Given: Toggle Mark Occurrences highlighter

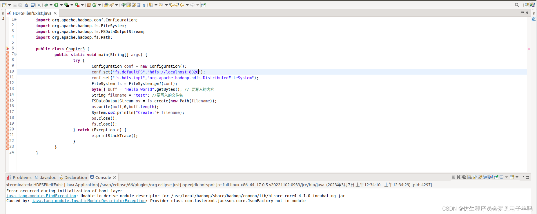Looking at the screenshot, I should tap(128, 5).
